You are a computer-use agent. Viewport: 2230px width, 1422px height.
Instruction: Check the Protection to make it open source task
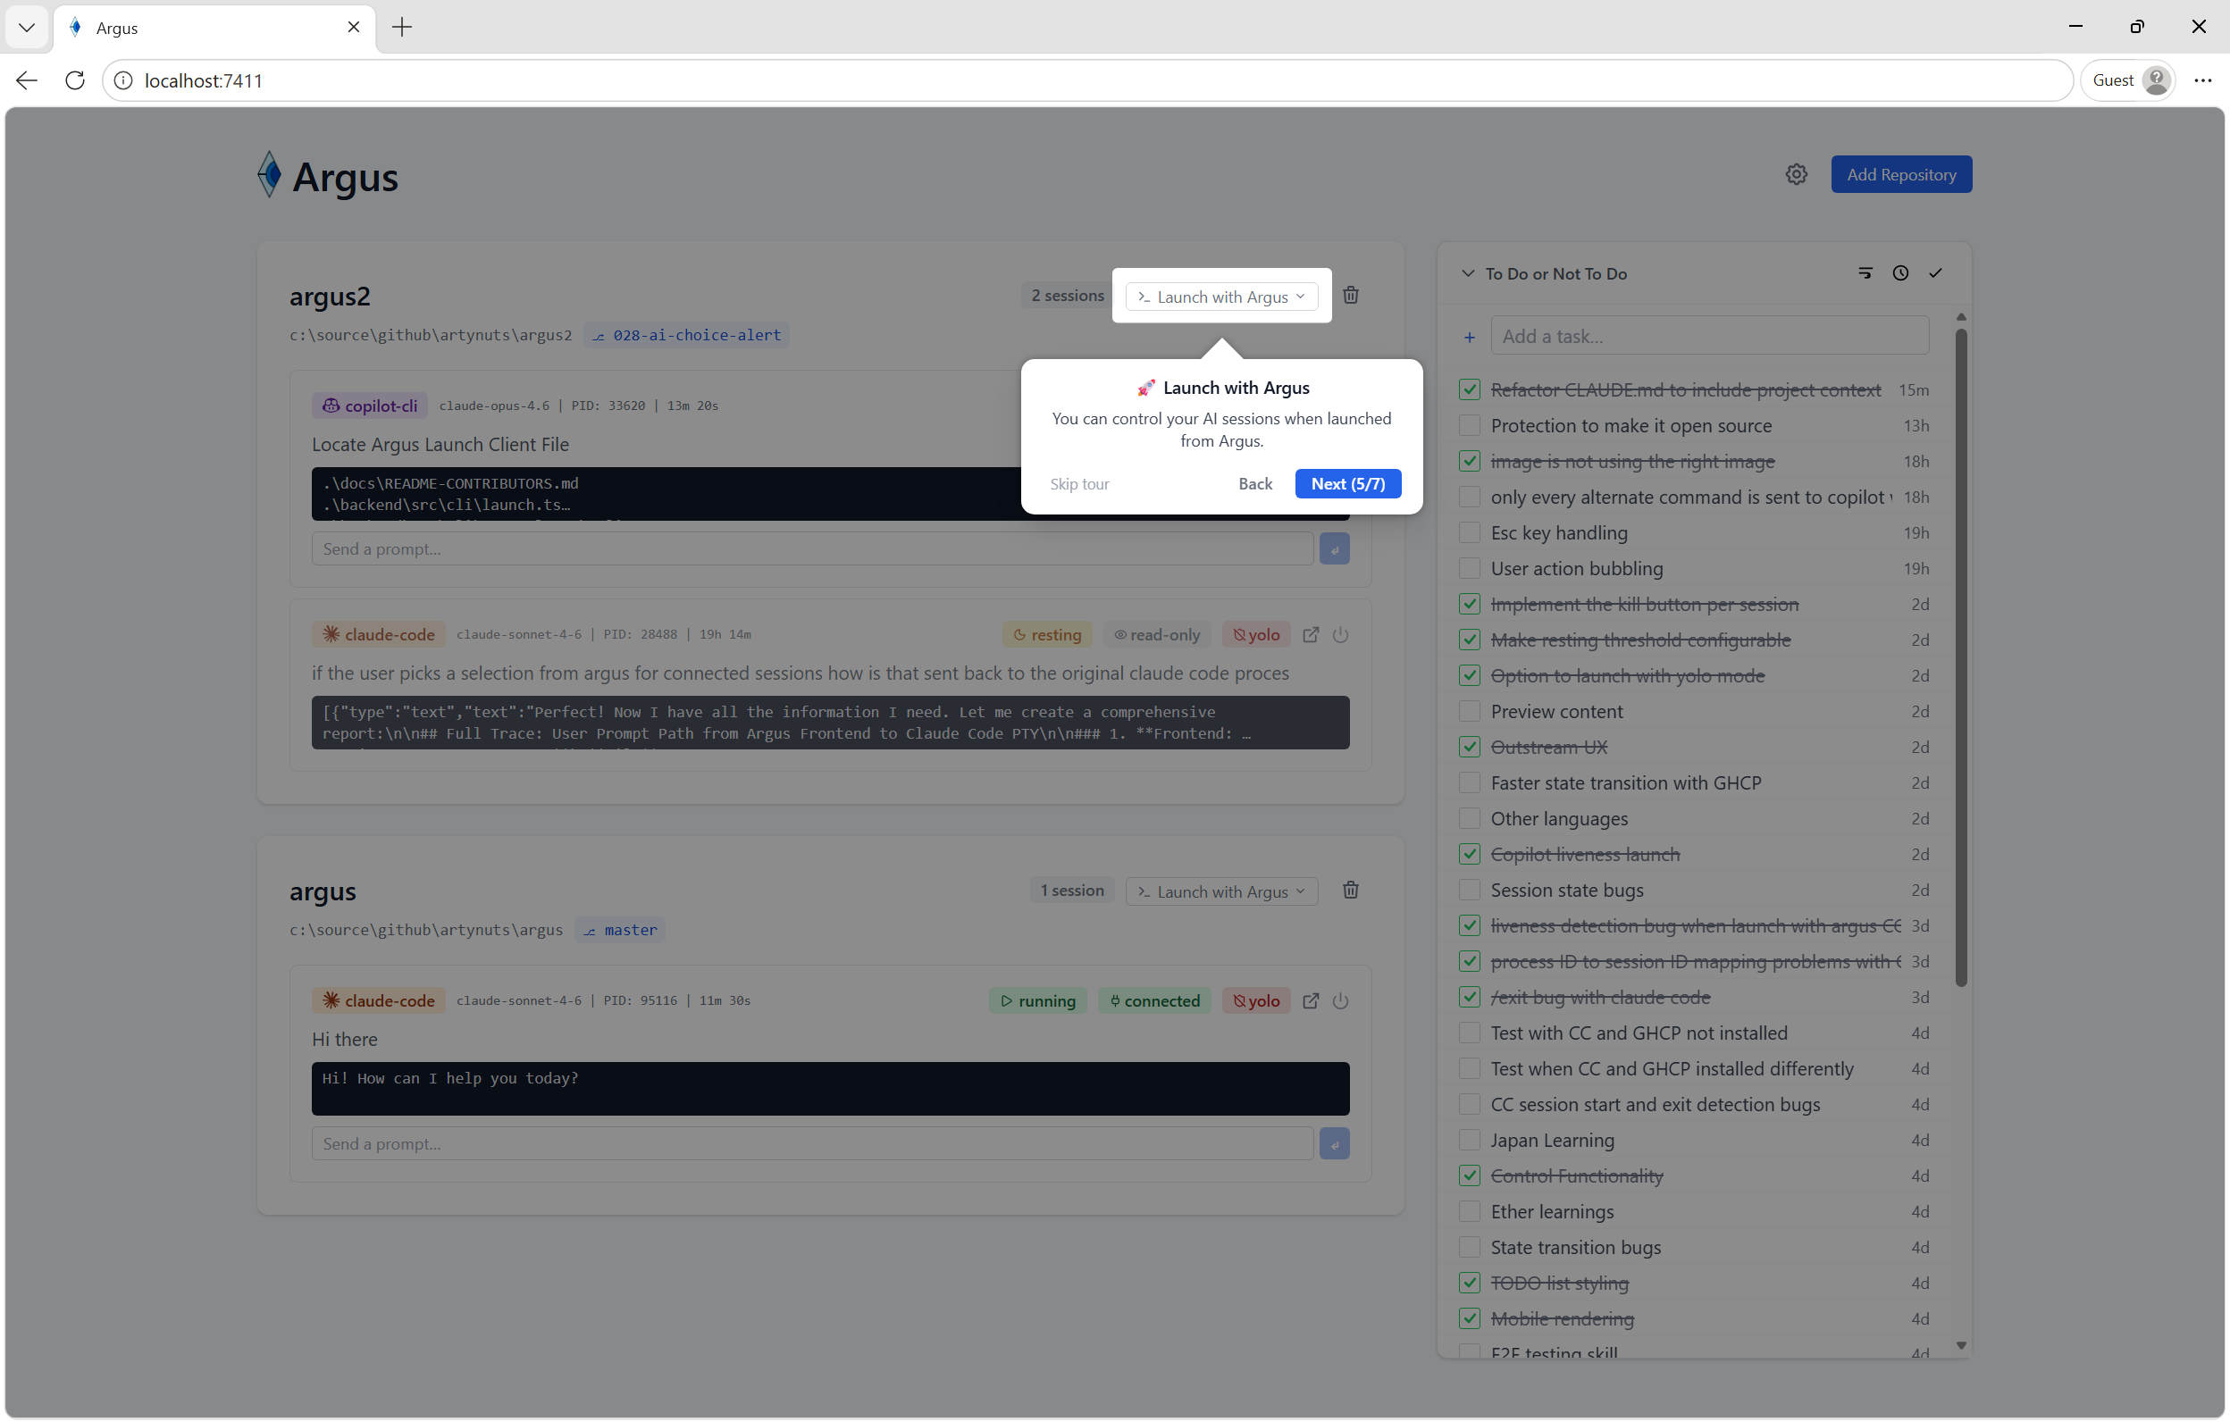tap(1469, 425)
